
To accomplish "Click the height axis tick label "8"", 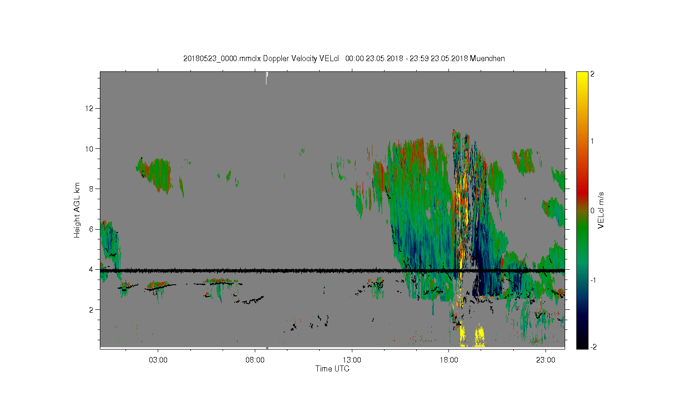I will (92, 189).
